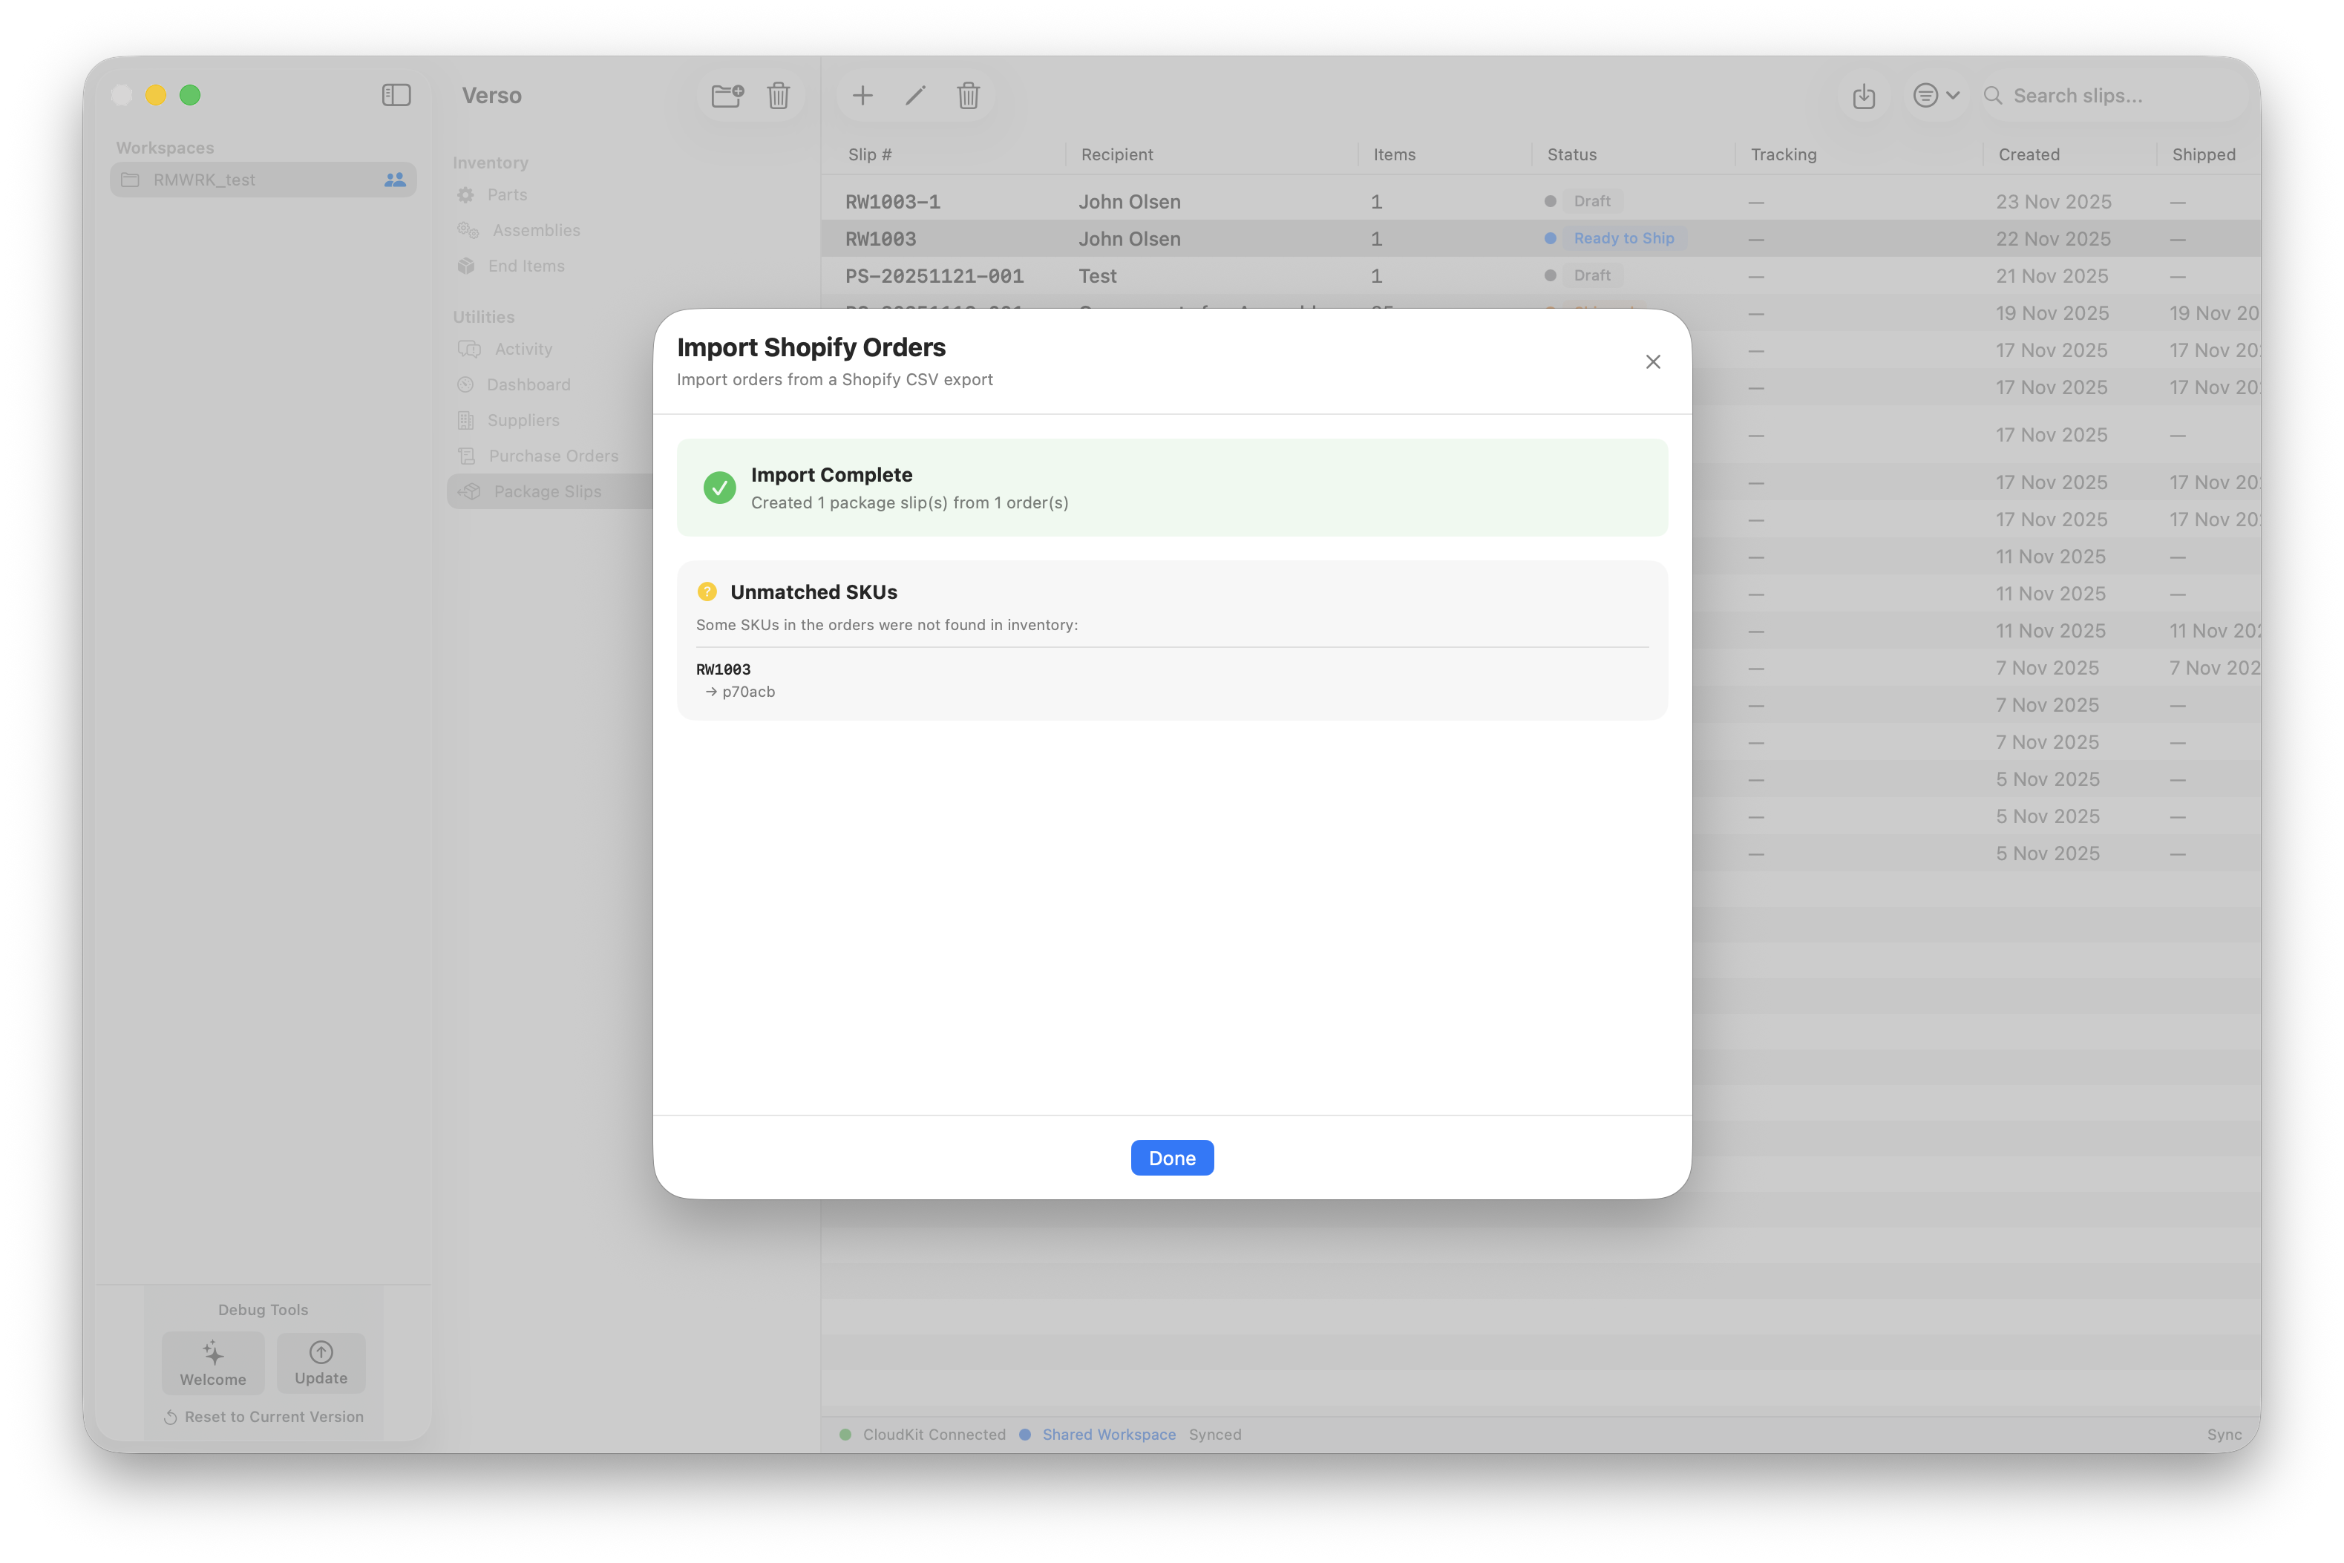Close the Import Shopify Orders dialog
The width and height of the screenshot is (2344, 1563).
[1652, 362]
